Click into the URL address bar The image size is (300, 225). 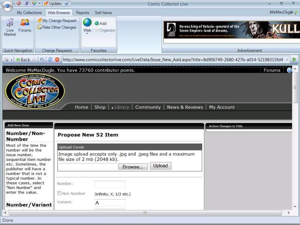click(x=173, y=60)
